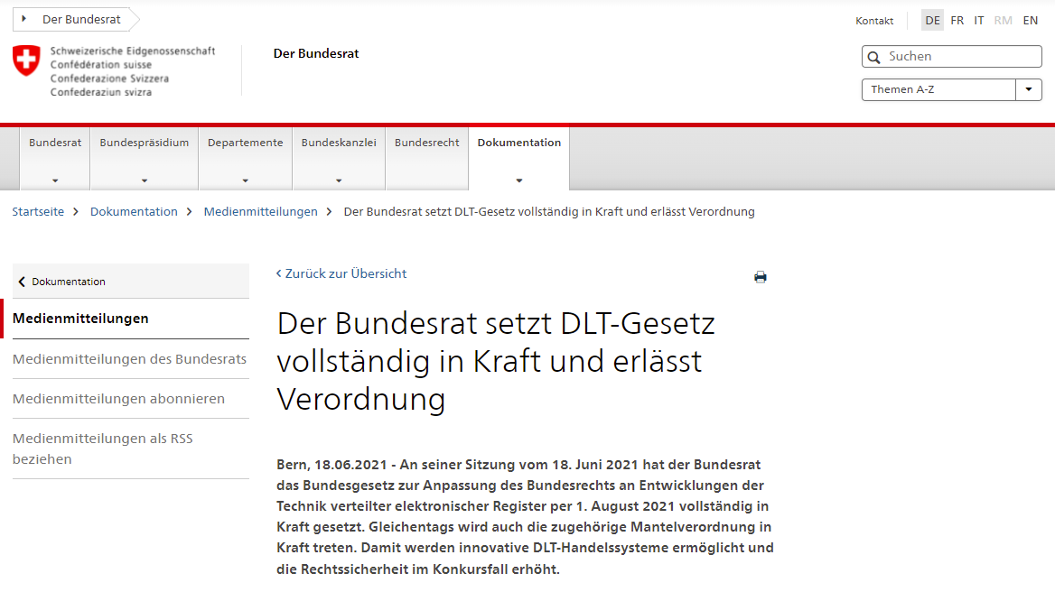Click the back chevron beside Dokumentation in sidebar
Viewport: 1055px width, 592px height.
tap(22, 282)
